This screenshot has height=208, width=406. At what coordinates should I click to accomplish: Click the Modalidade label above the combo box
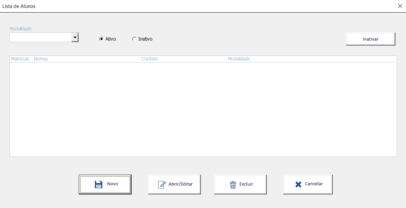pos(20,29)
